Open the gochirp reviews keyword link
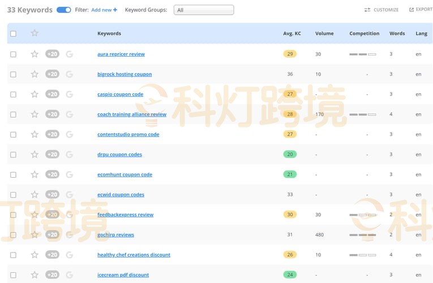 coord(115,235)
